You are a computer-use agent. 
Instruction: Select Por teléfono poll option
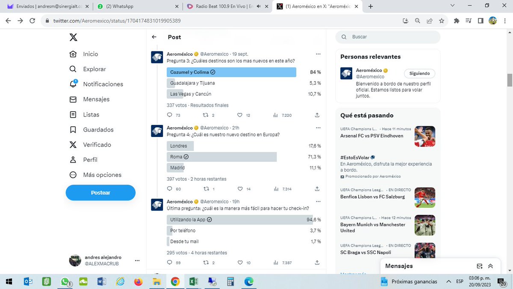point(244,231)
